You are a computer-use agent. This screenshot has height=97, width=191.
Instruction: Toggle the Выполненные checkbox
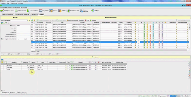[18, 54]
